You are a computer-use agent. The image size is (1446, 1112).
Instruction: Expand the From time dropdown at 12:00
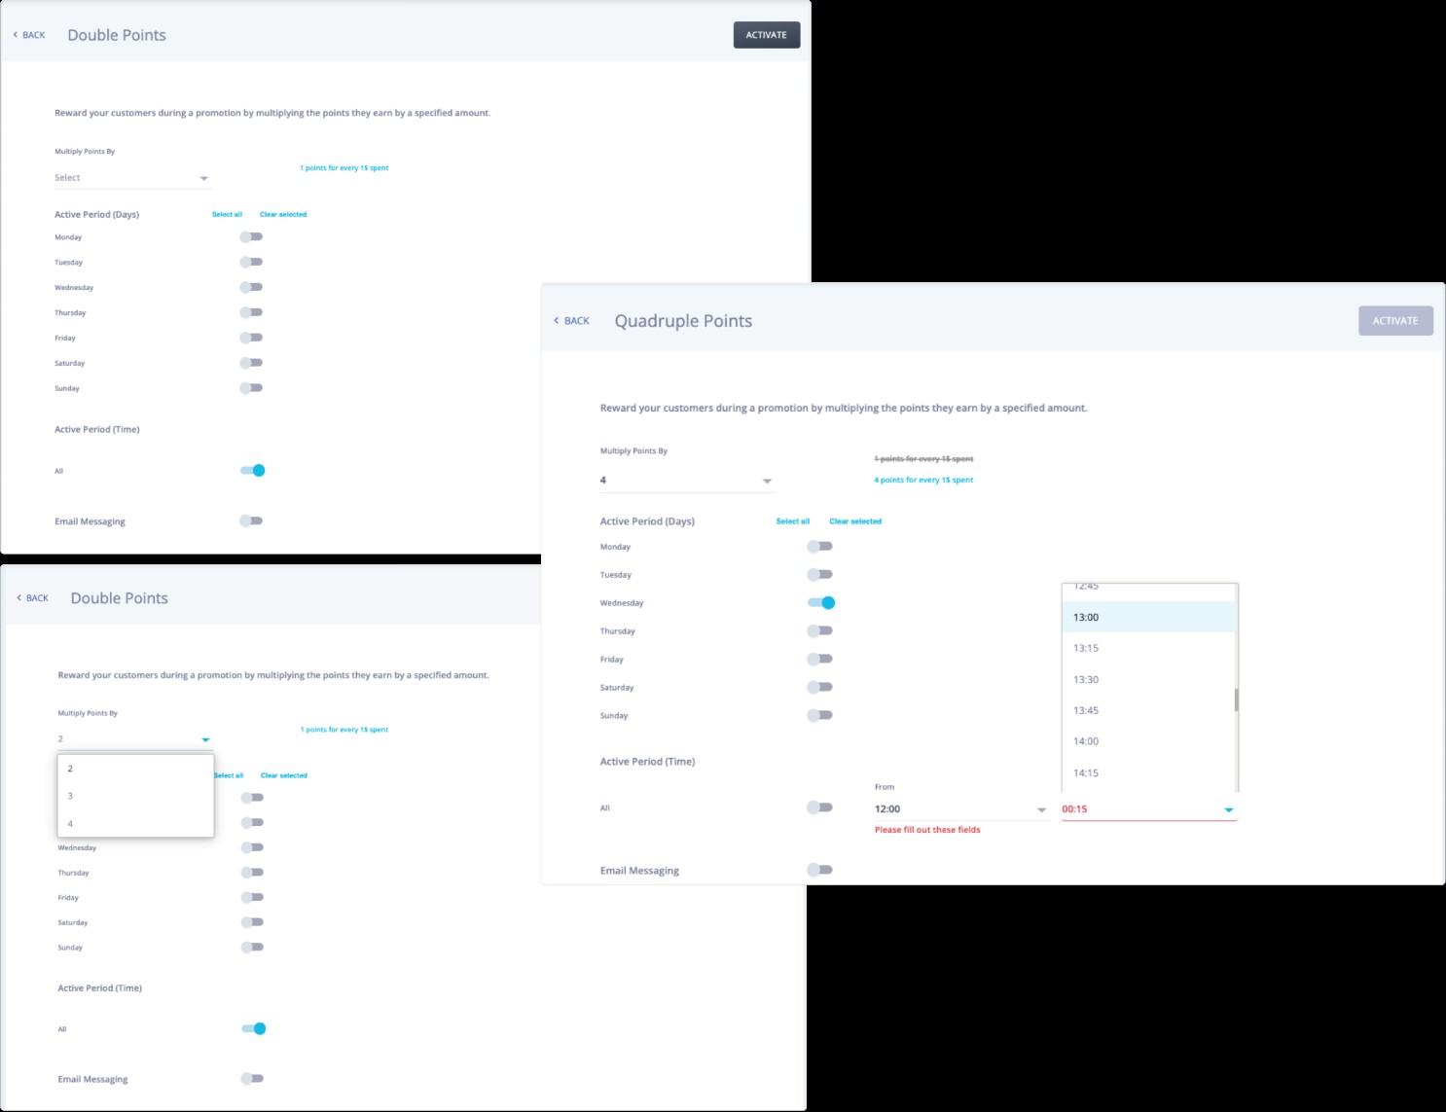point(961,809)
